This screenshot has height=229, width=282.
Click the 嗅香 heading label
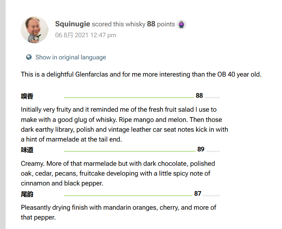click(27, 96)
